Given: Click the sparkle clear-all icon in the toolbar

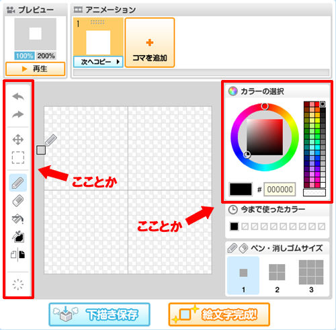Looking at the screenshot, I should coord(18,284).
